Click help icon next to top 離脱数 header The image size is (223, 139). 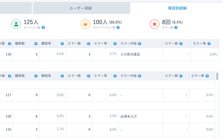[36, 44]
